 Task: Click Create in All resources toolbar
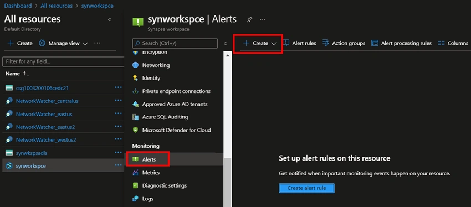tap(20, 43)
